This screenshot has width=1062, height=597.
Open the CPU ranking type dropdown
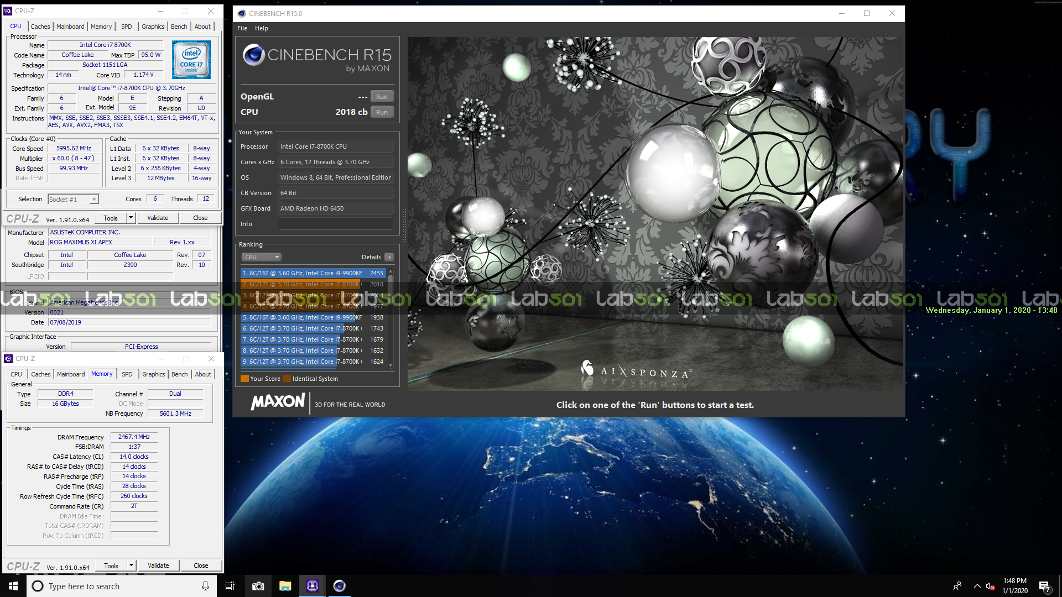(x=262, y=257)
